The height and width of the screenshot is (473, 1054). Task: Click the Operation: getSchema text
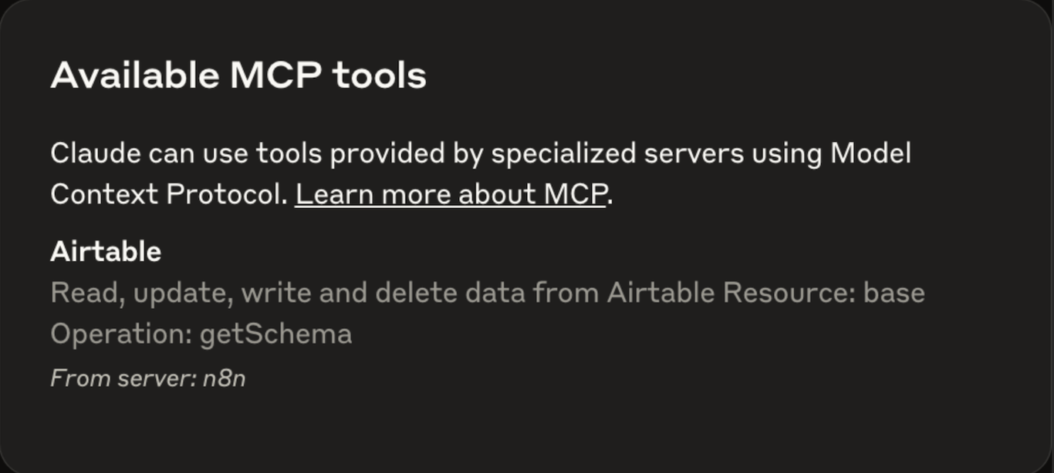[x=200, y=333]
